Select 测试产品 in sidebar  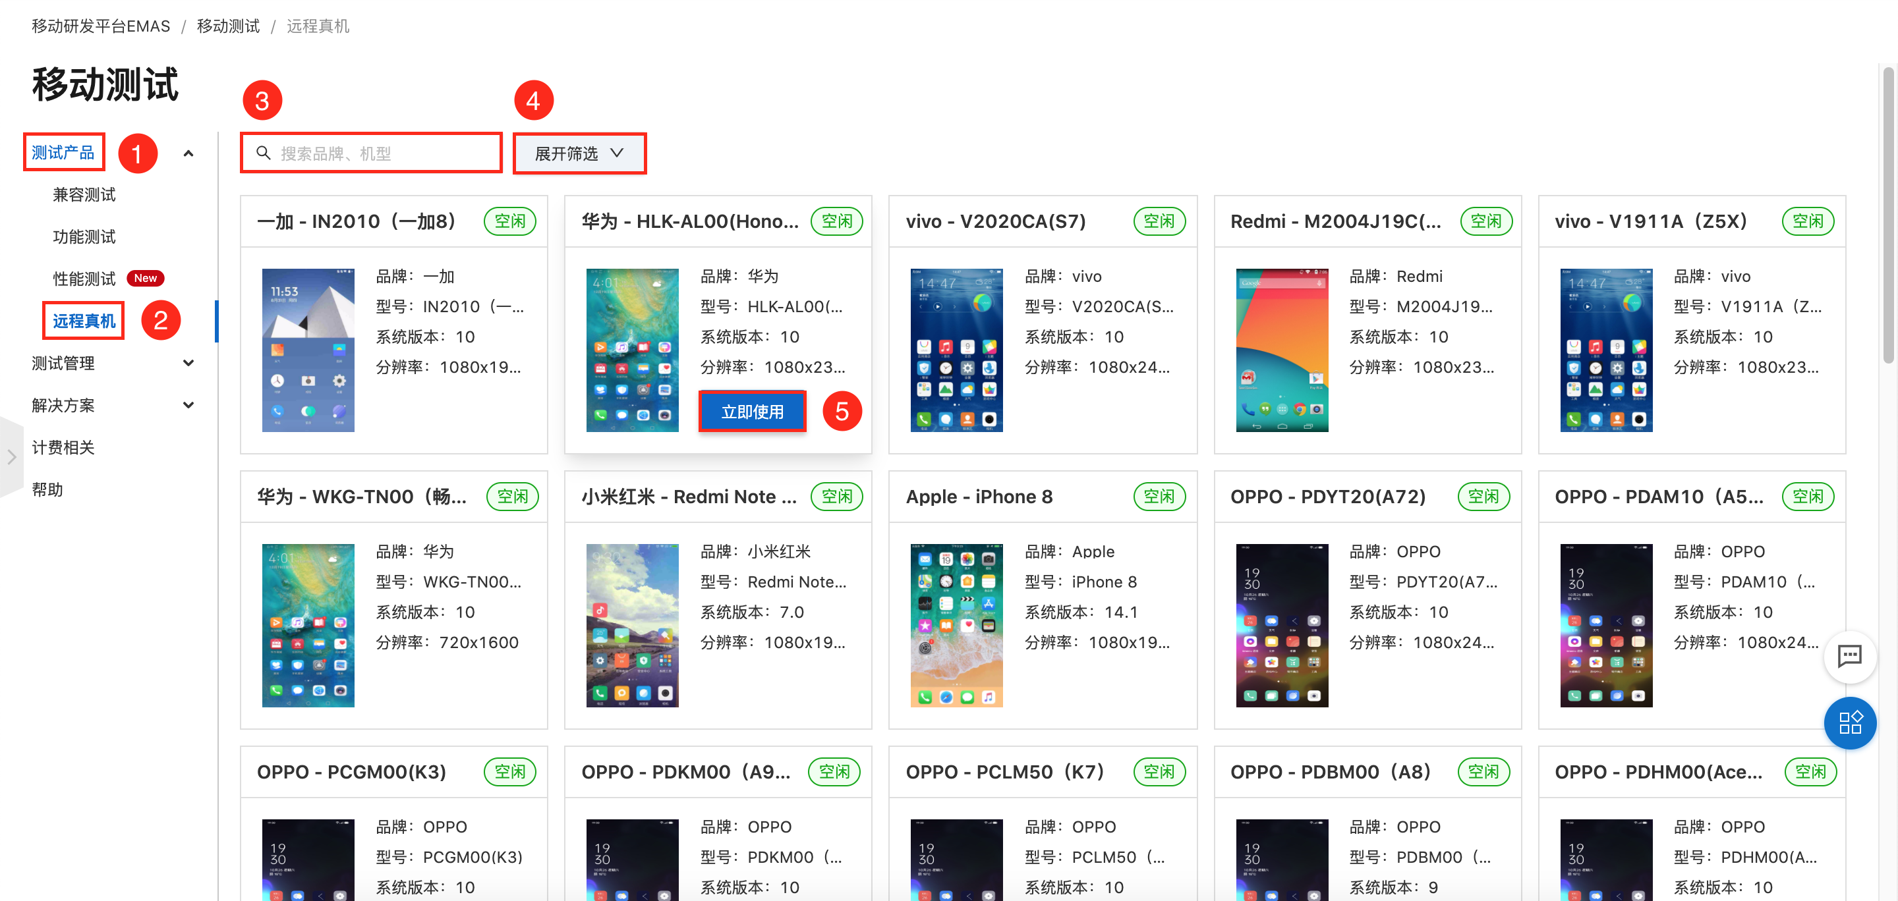[x=63, y=152]
